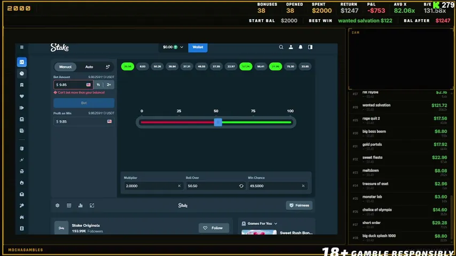Click the 'big duck splash 1000' row
Screen dimensions: 456x256
pos(400,238)
